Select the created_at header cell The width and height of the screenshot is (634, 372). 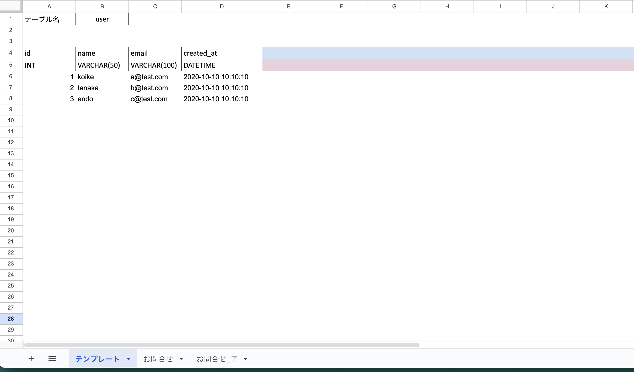222,53
